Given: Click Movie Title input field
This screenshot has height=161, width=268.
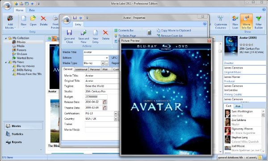Looking at the screenshot, I should click(x=102, y=76).
